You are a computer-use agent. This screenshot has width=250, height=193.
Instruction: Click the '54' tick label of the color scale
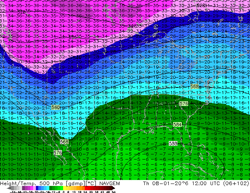[114, 192]
